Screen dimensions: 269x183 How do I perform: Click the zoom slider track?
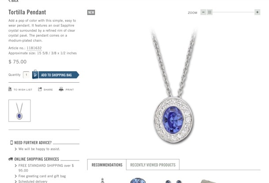233,12
